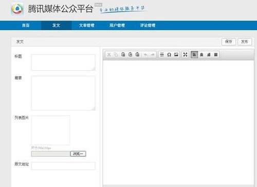This screenshot has height=187, width=257.
Task: Open the 首页 navigation tab
Action: (x=26, y=26)
